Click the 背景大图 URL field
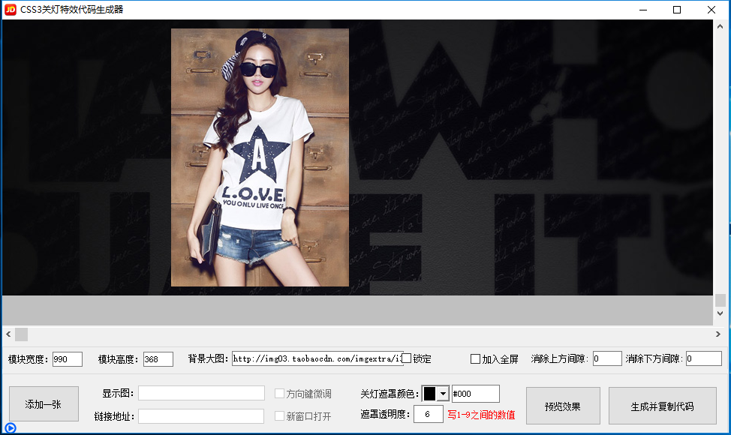Viewport: 731px width, 435px height. point(317,358)
